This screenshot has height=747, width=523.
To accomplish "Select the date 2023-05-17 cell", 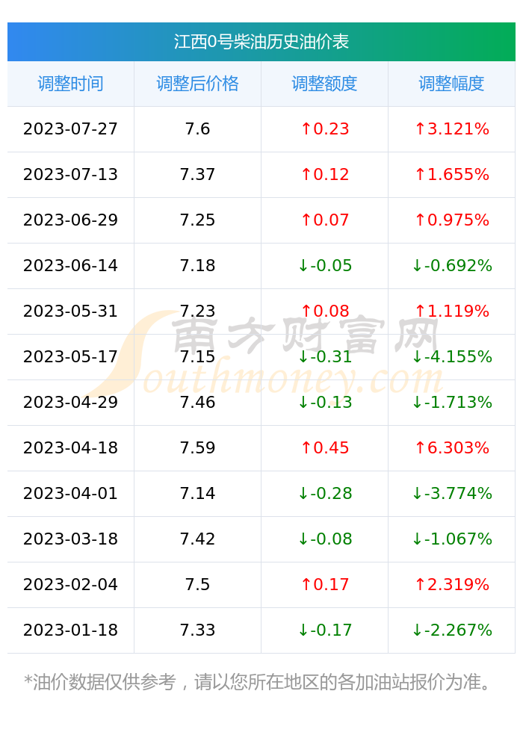I will tap(70, 357).
